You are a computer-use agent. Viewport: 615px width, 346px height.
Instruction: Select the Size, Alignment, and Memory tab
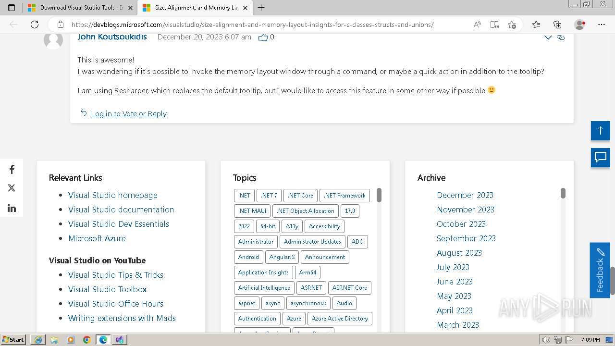pos(195,8)
